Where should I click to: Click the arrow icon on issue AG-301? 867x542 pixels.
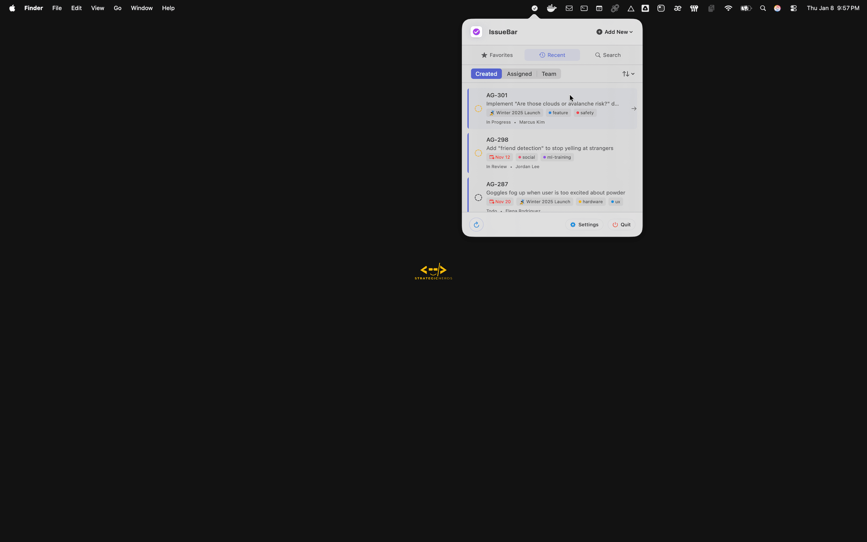click(633, 109)
